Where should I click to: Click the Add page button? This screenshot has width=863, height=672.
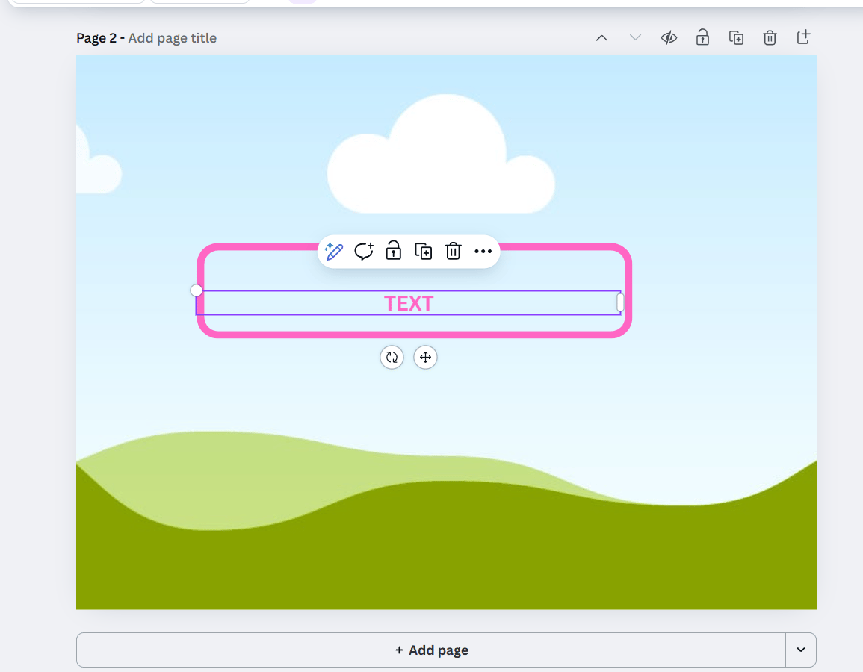(431, 650)
